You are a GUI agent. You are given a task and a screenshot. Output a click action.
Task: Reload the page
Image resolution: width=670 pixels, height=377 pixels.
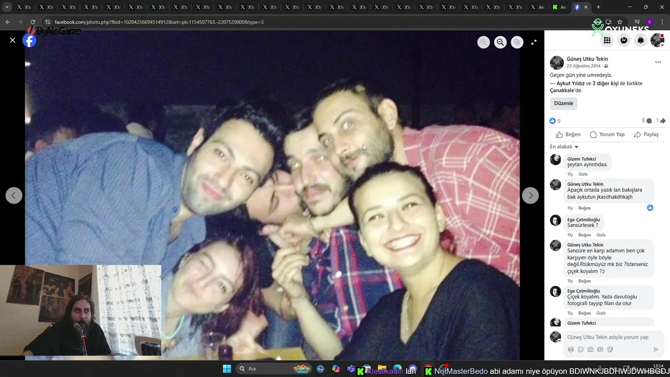point(32,22)
